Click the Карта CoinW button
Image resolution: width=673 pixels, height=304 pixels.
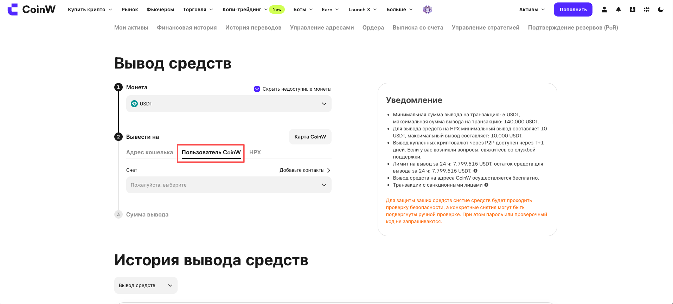[x=310, y=137]
